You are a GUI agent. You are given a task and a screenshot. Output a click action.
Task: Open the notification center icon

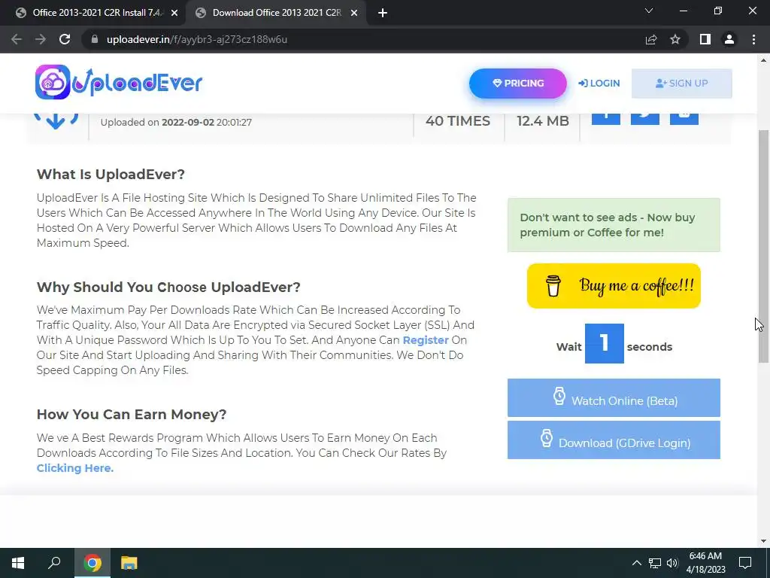(x=745, y=563)
